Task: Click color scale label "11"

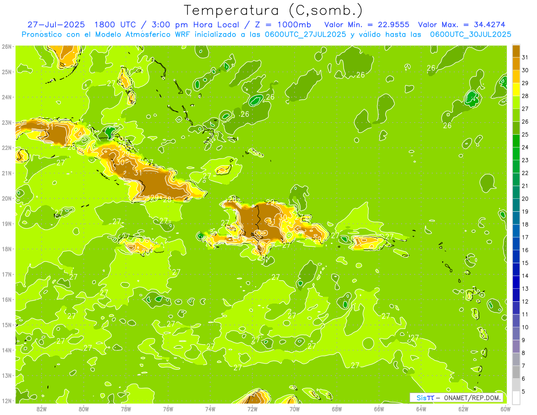Action: click(525, 314)
